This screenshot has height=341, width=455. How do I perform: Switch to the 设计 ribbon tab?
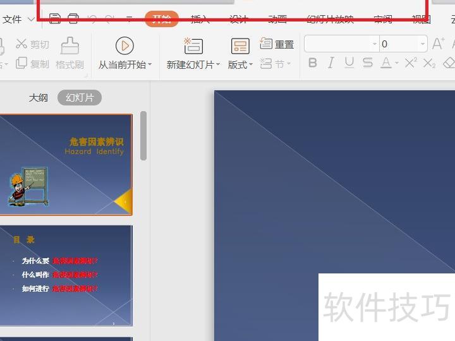(238, 19)
